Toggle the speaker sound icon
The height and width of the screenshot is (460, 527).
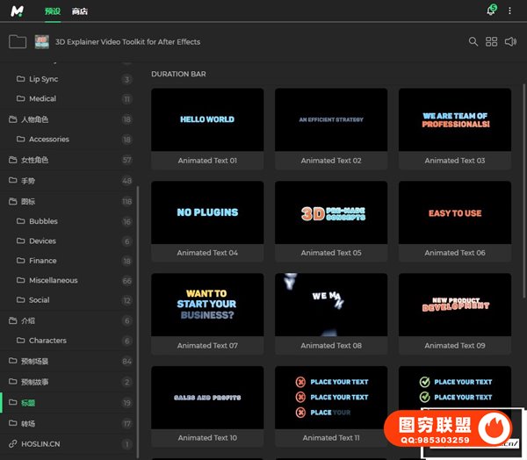(x=511, y=41)
